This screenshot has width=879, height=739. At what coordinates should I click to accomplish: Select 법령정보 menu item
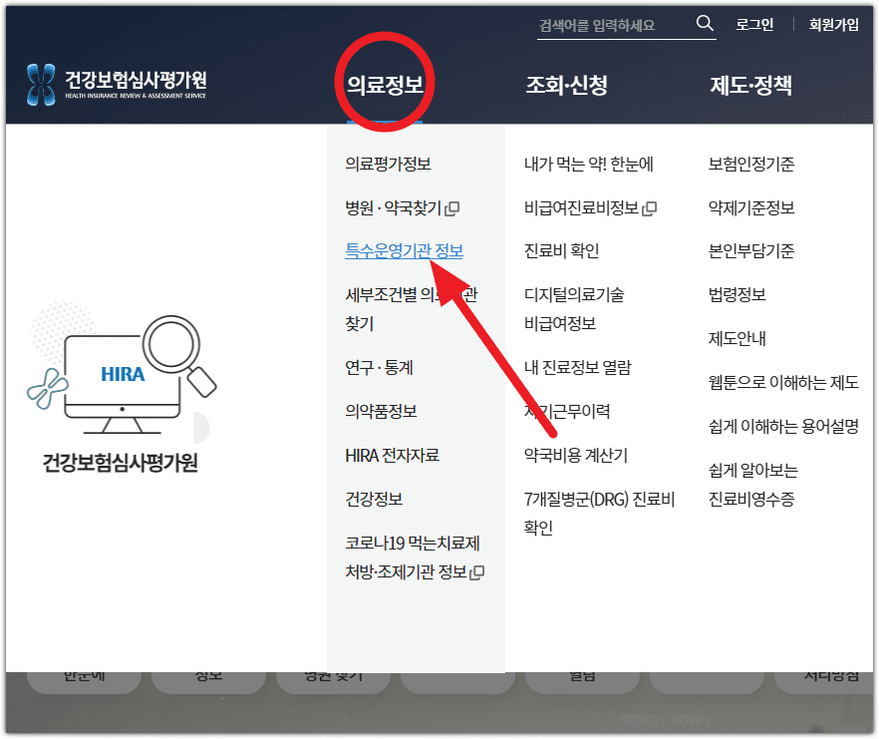pyautogui.click(x=737, y=295)
